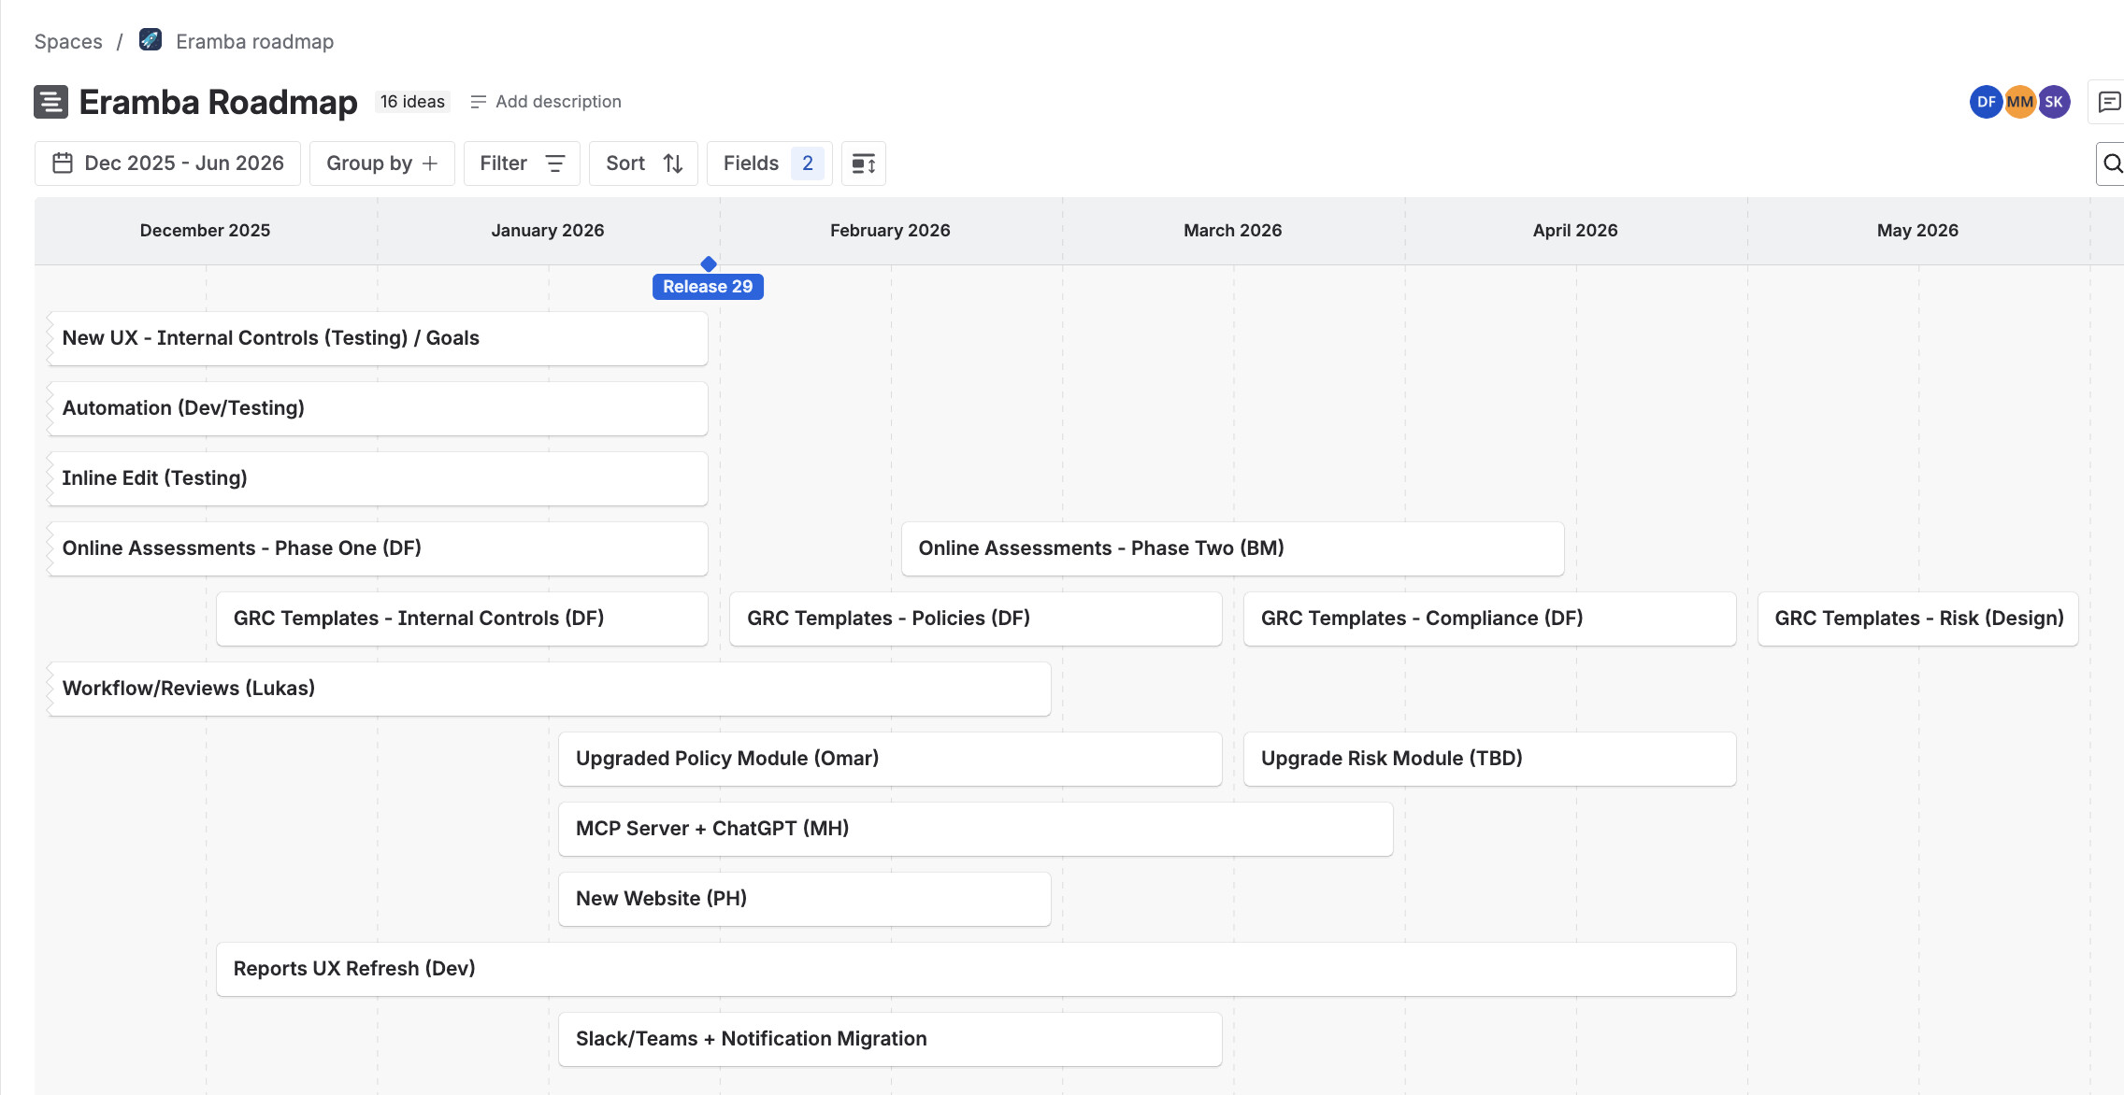Image resolution: width=2124 pixels, height=1095 pixels.
Task: Click the DF user avatar
Action: tap(1986, 102)
